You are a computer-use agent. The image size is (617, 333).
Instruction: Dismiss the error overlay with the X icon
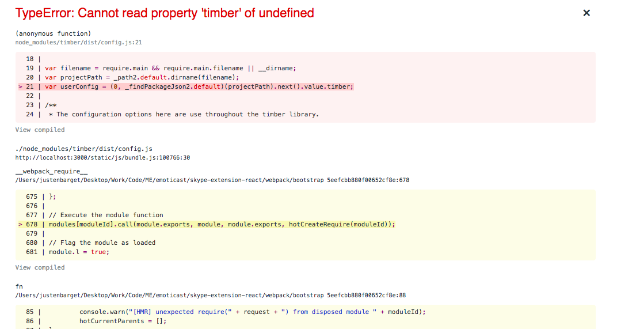click(x=586, y=12)
